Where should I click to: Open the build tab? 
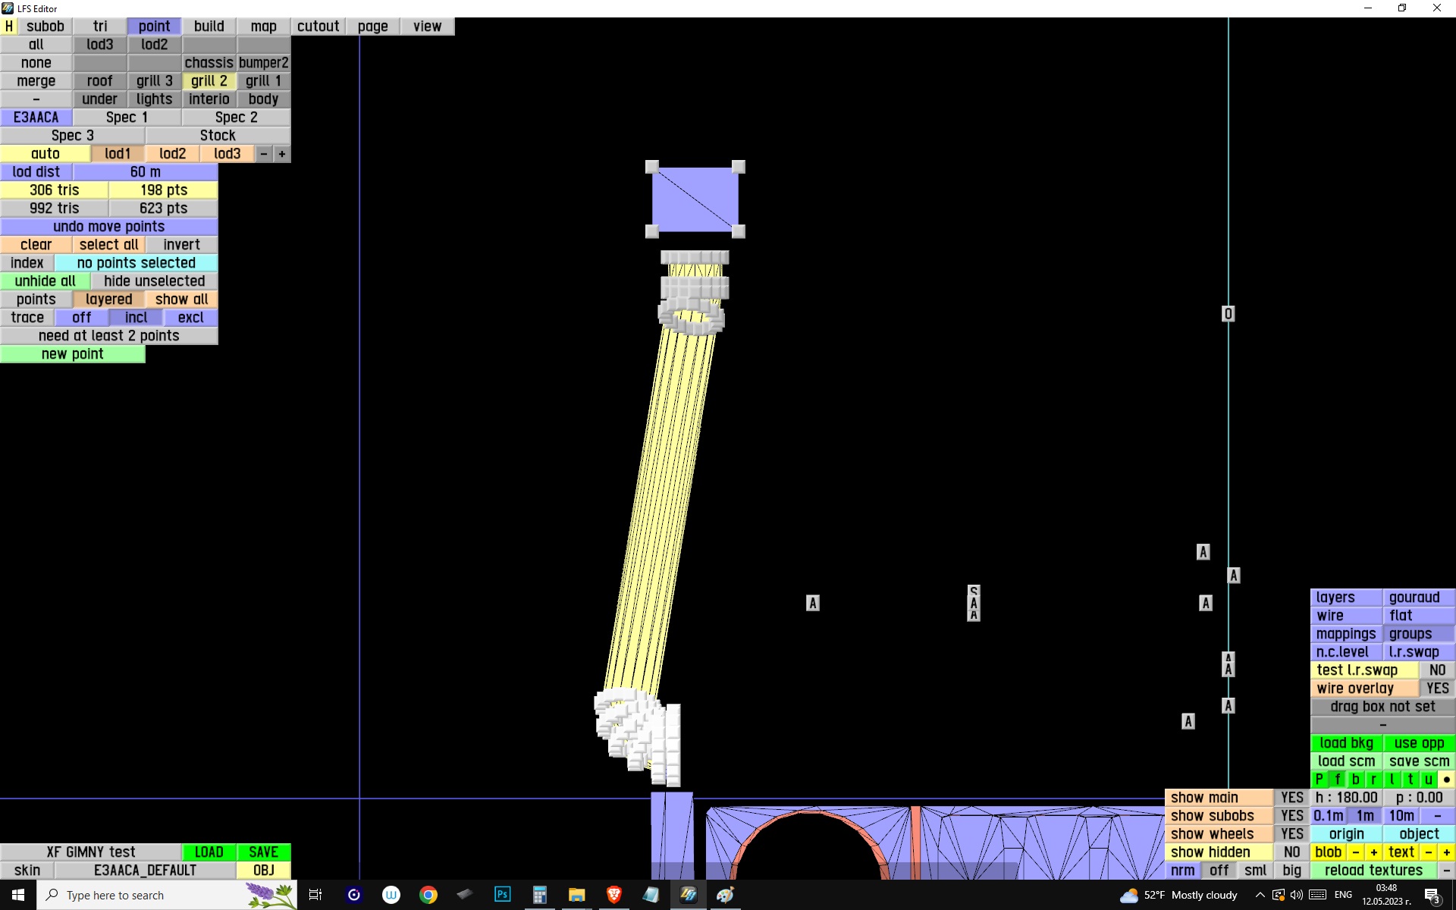(x=209, y=26)
